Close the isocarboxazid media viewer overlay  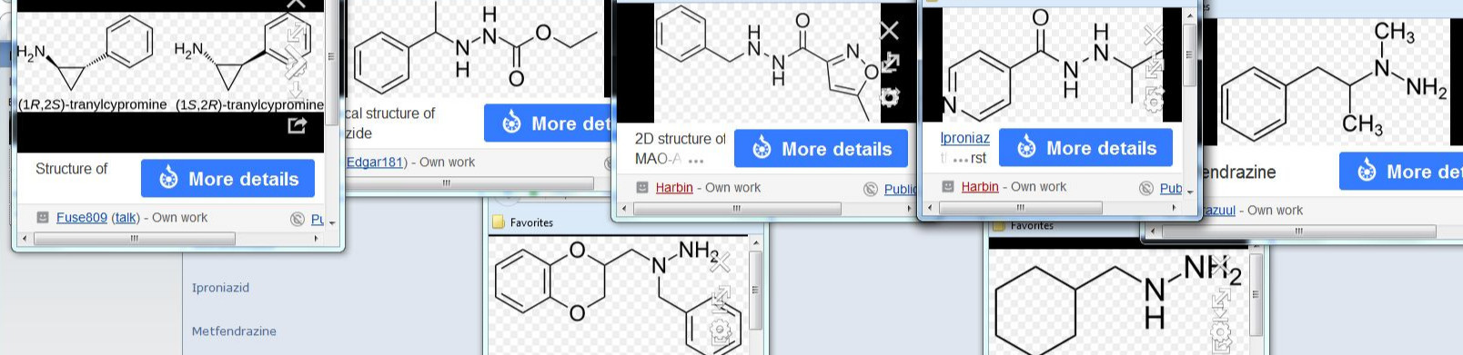point(890,31)
